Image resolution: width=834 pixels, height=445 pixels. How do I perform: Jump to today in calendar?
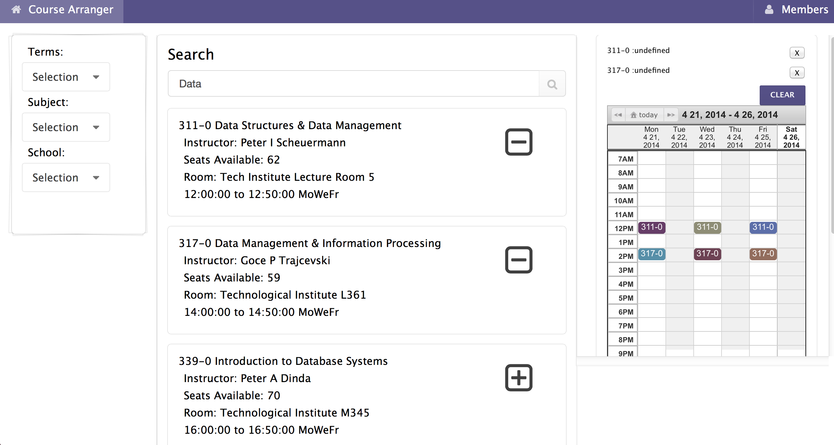pyautogui.click(x=644, y=115)
